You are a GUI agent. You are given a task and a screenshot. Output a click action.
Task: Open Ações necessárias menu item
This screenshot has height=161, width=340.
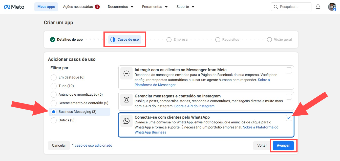coord(81,7)
